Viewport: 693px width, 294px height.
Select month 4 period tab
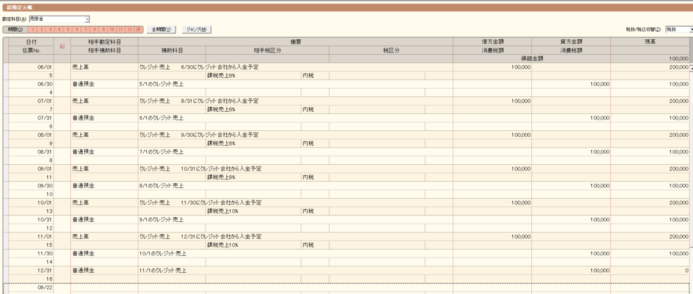pos(59,29)
